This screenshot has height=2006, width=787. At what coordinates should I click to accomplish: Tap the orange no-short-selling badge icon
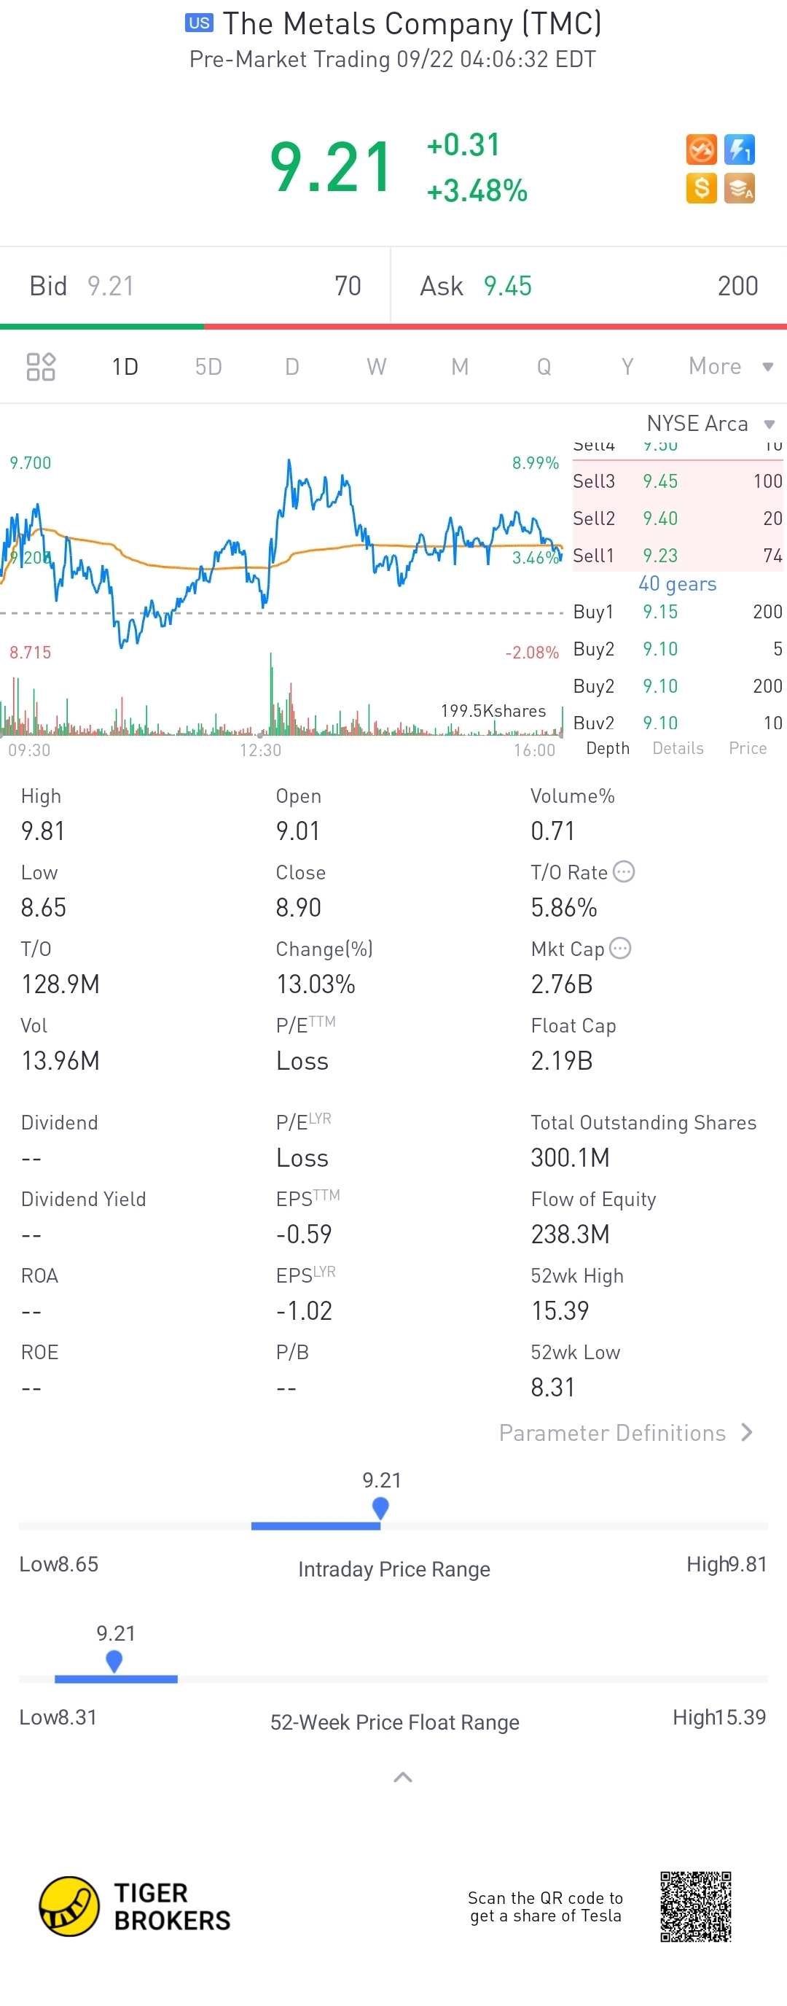point(700,149)
